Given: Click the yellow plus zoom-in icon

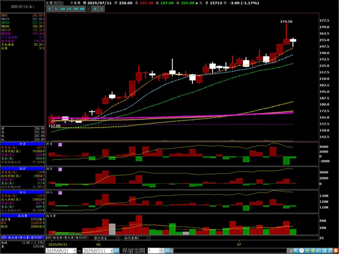Looking at the screenshot, I should tap(313, 251).
